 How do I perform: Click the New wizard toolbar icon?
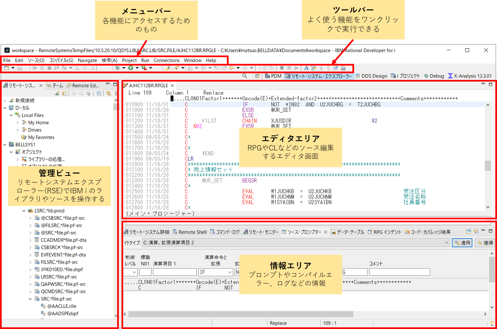6,68
